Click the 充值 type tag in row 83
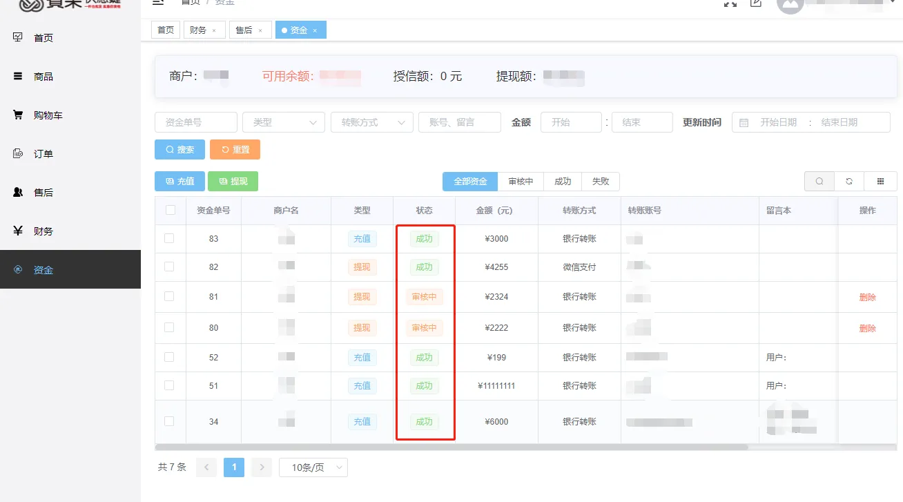Image resolution: width=903 pixels, height=502 pixels. click(362, 239)
